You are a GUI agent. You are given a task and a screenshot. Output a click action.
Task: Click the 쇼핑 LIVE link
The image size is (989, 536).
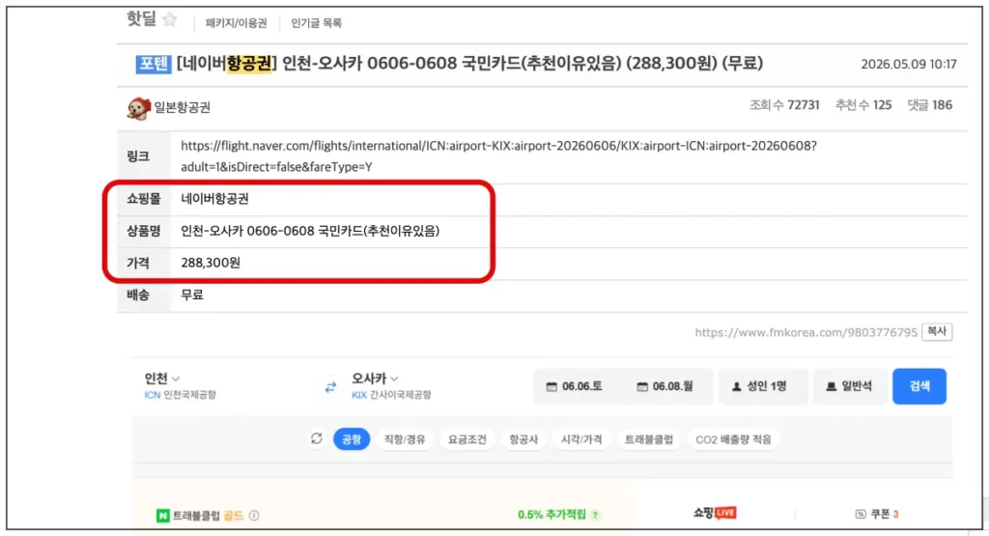715,513
